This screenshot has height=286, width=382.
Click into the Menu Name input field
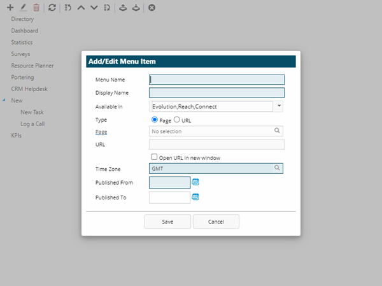pos(216,80)
